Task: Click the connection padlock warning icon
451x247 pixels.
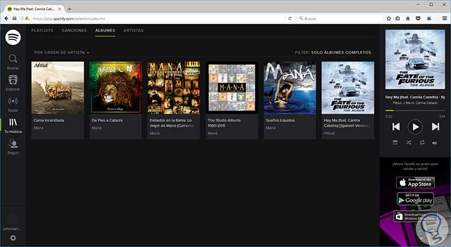Action: click(x=27, y=18)
